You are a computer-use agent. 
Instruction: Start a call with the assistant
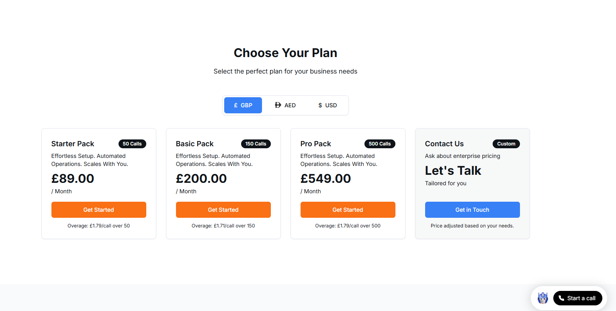pos(577,298)
